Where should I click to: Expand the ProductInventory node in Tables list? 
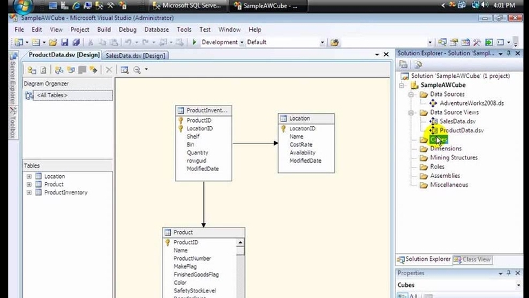click(29, 192)
